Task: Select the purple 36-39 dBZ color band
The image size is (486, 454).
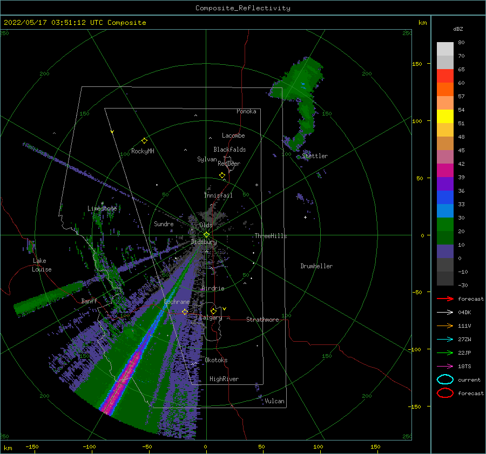Action: (445, 184)
